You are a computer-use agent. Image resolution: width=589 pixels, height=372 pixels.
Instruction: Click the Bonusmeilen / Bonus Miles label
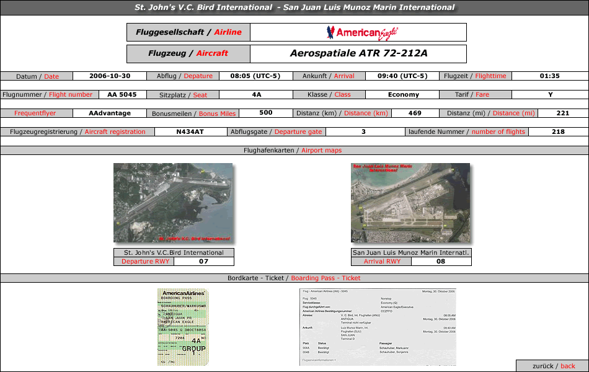point(193,113)
